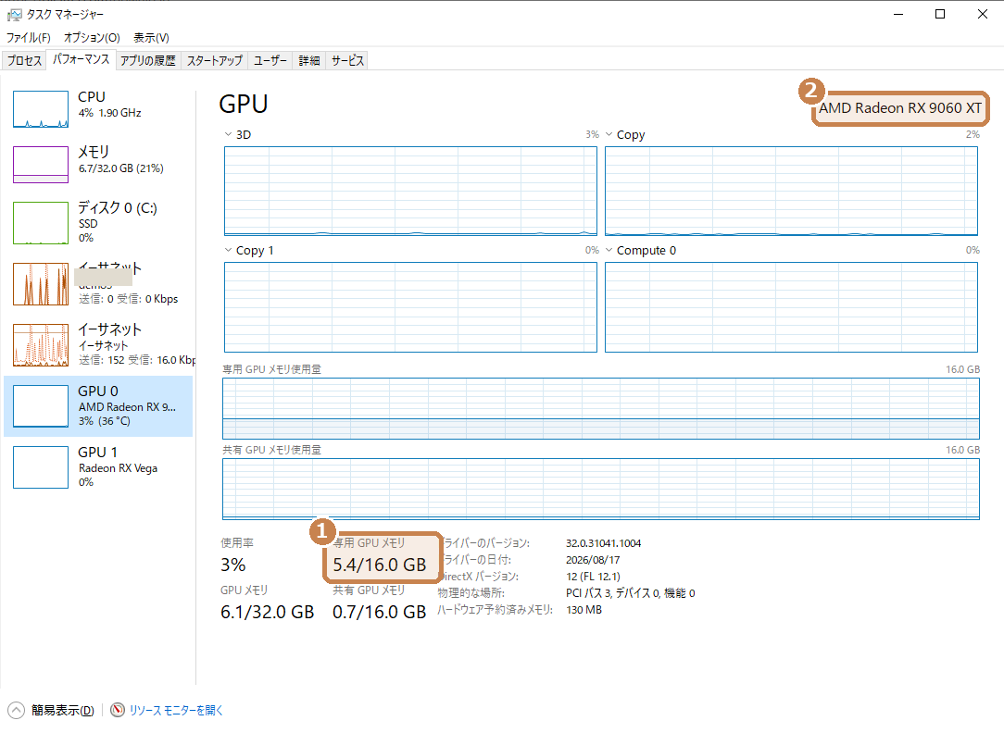1004x733 pixels.
Task: Click the PCI バス 3 location text
Action: 630,593
